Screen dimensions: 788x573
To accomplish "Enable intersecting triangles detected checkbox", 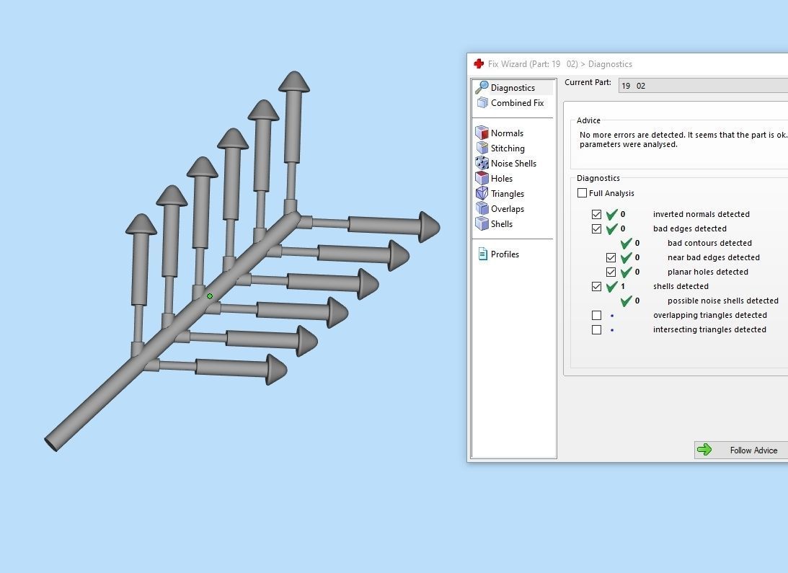I will pos(596,329).
